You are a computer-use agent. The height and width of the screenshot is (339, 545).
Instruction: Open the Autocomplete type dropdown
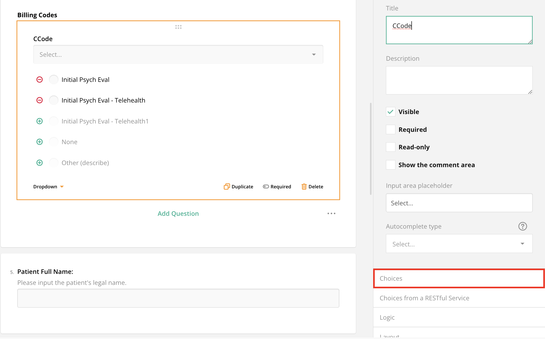click(x=459, y=244)
